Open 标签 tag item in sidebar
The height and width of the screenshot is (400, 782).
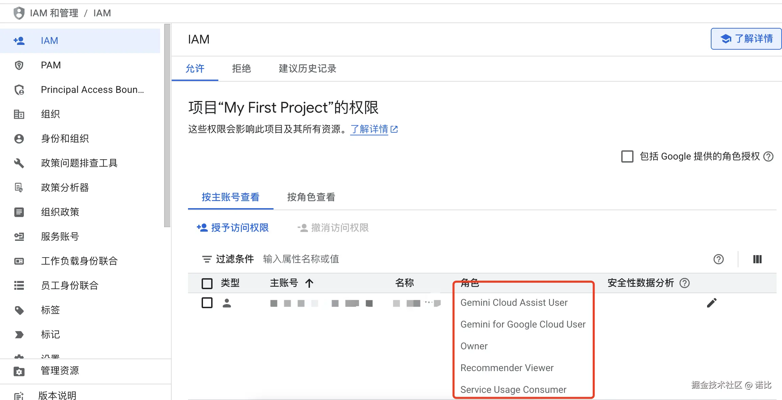[50, 310]
